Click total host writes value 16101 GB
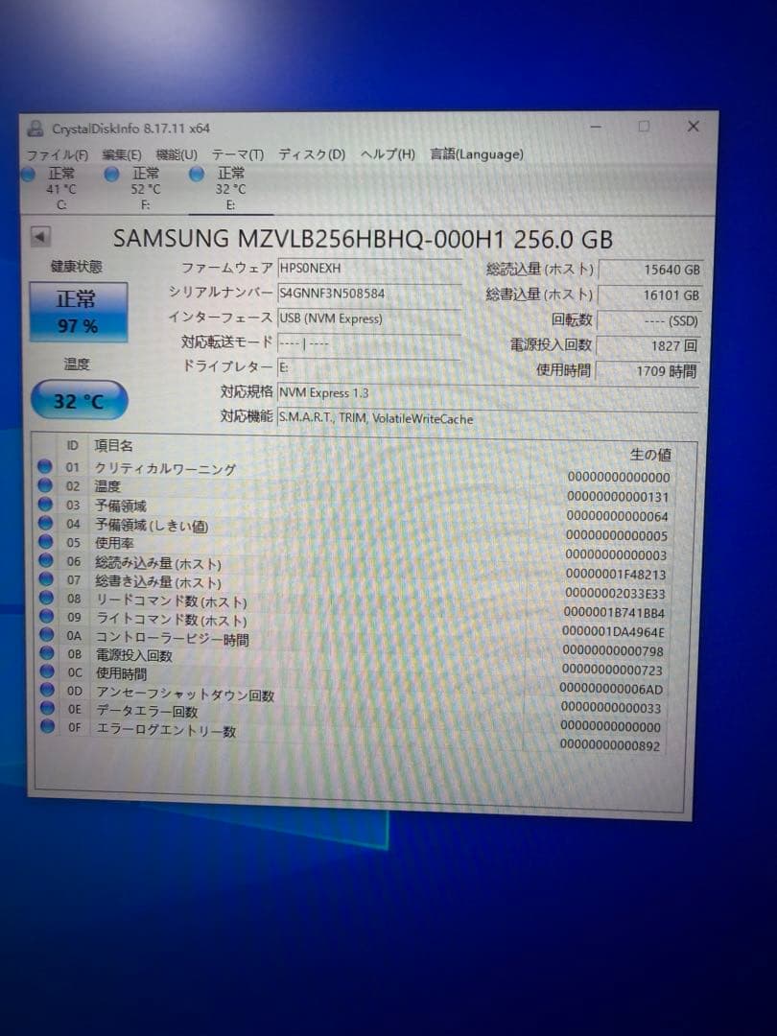777x1036 pixels. pos(649,295)
